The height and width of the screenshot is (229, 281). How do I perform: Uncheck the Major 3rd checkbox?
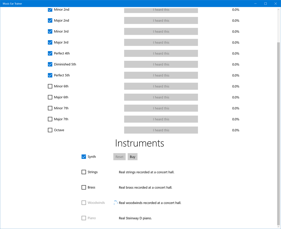50,42
